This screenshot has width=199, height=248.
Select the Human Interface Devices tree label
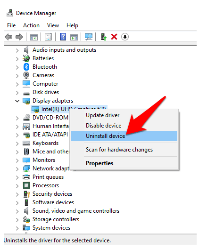pos(51,126)
